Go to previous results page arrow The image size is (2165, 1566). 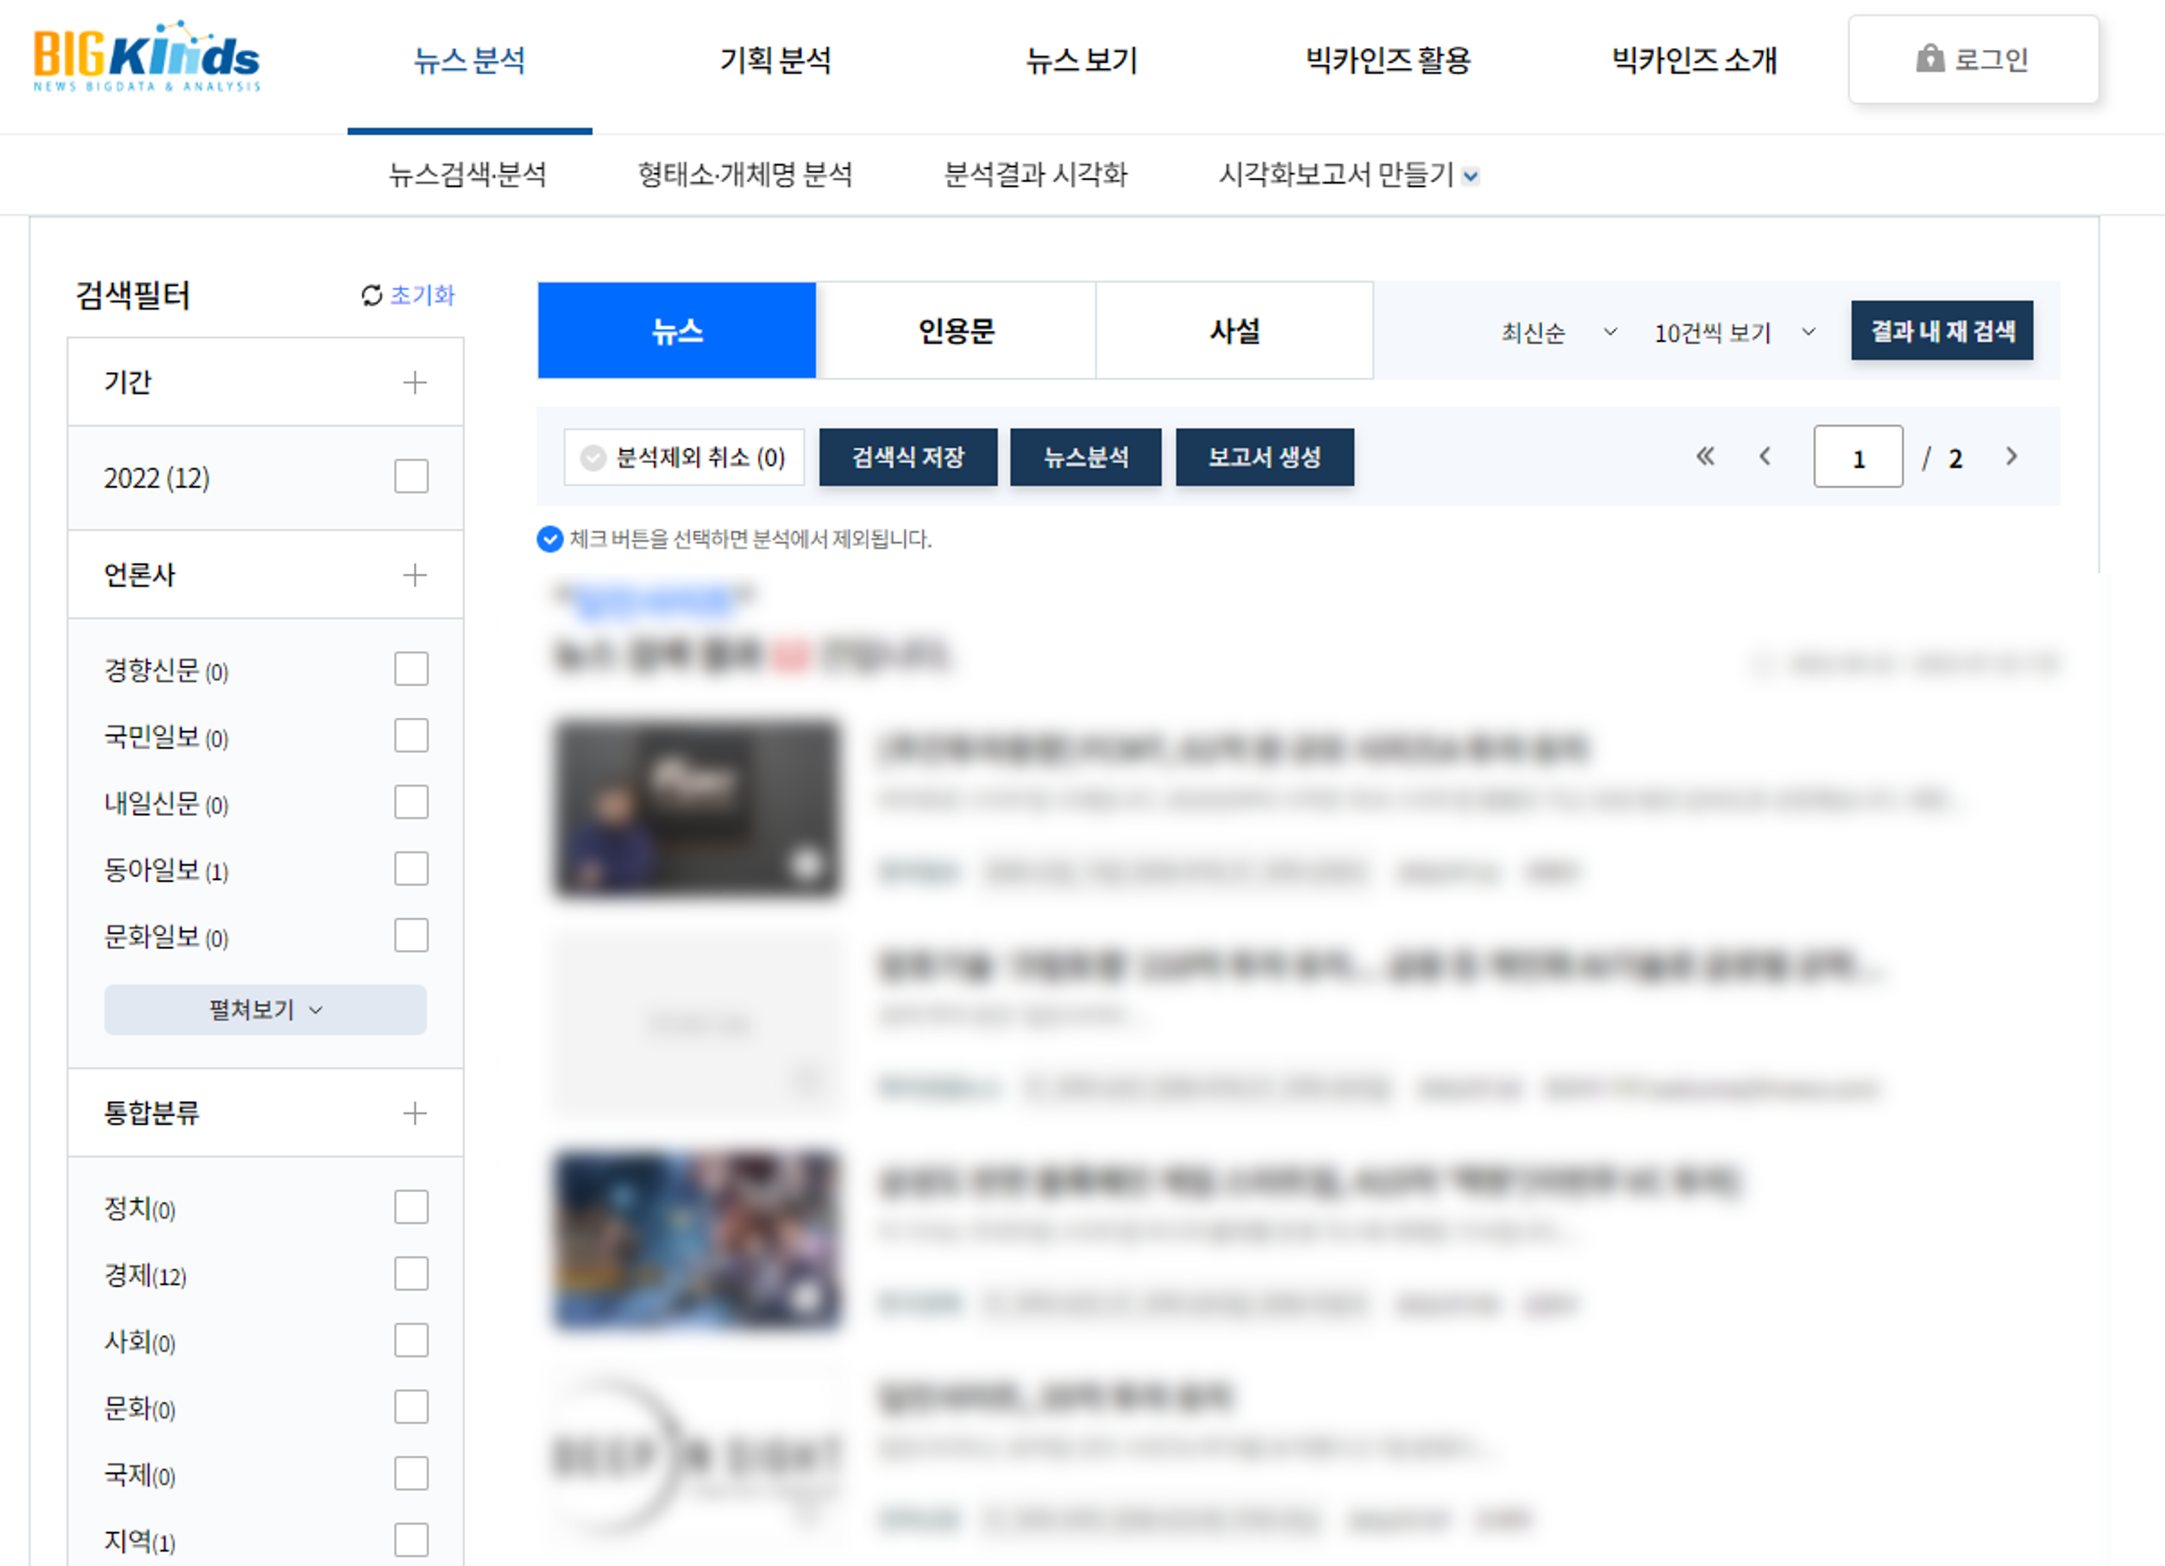1765,457
